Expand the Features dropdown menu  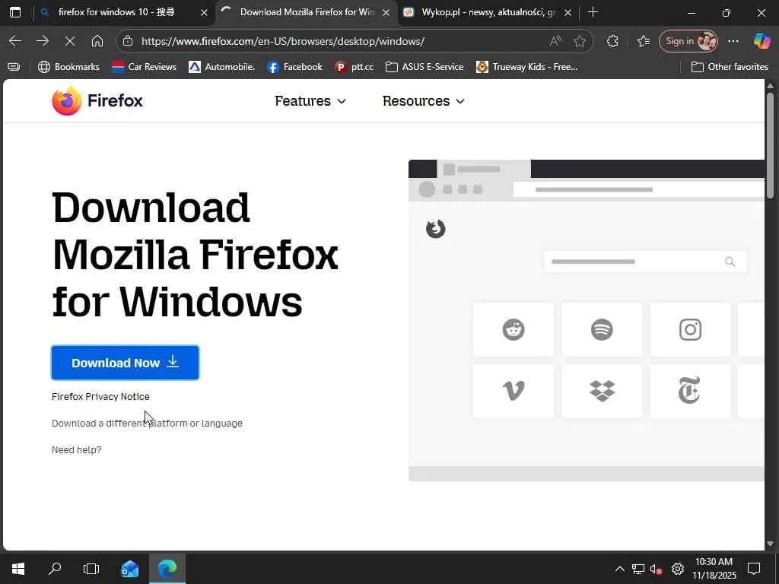pos(310,101)
